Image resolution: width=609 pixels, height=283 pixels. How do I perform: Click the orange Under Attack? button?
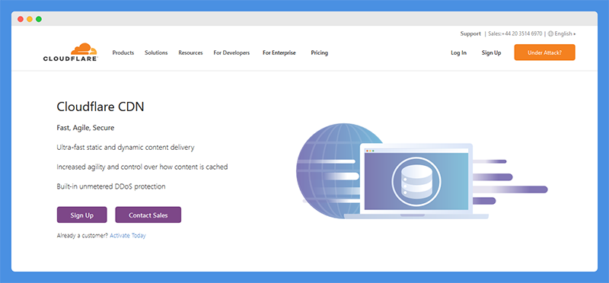(544, 52)
